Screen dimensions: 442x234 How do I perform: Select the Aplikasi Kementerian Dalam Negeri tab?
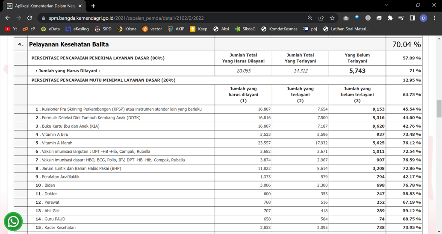tap(44, 6)
